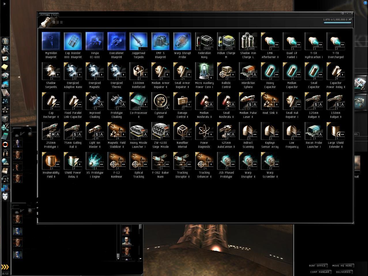
Task: Open the yellow notepad icon in sidebar
Action: click(5, 67)
